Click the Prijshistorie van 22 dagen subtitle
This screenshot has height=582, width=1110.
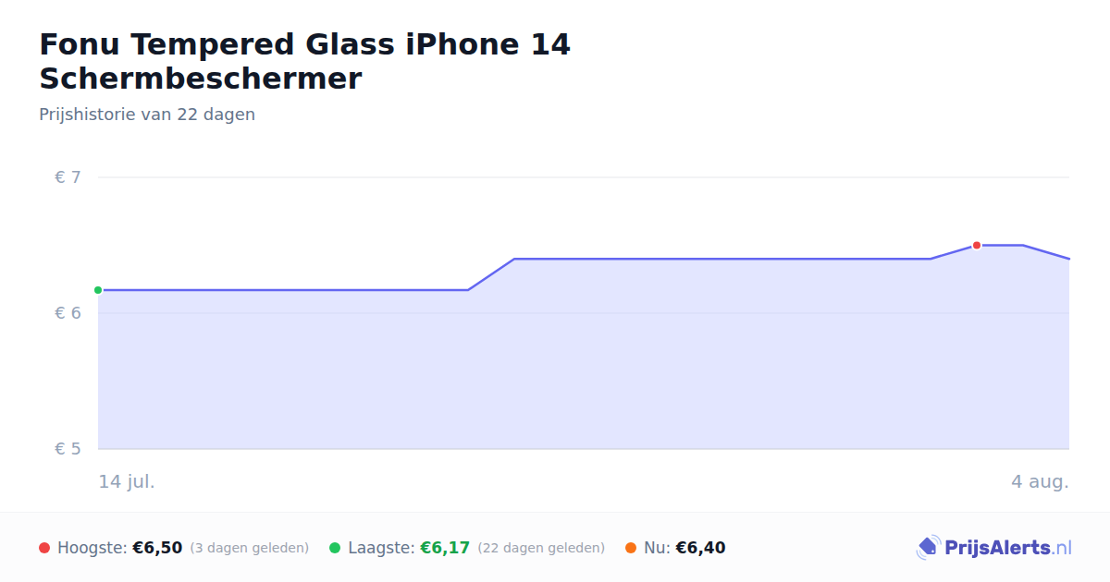coord(147,115)
